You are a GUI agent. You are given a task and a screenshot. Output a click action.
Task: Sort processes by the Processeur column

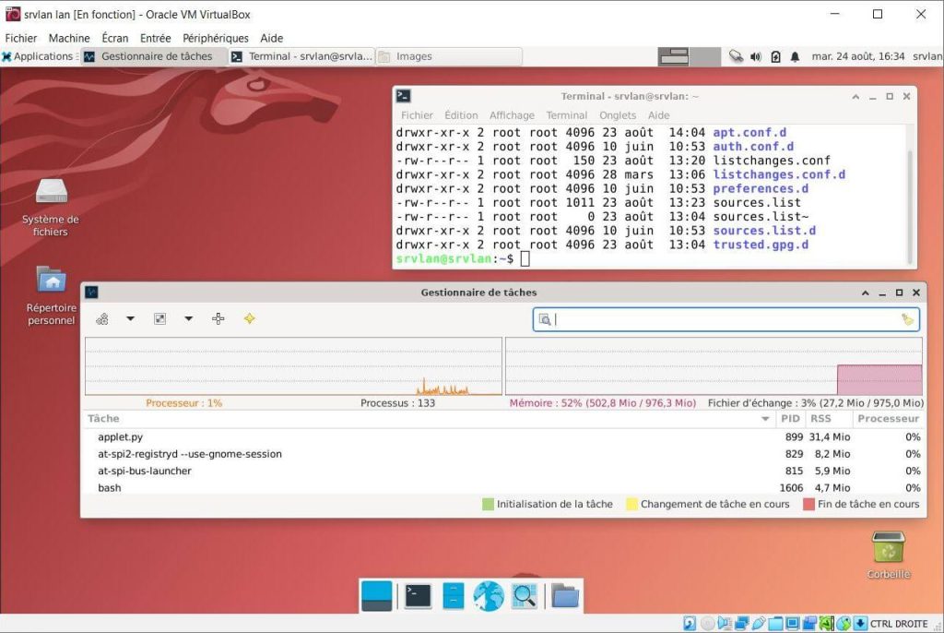tap(888, 418)
